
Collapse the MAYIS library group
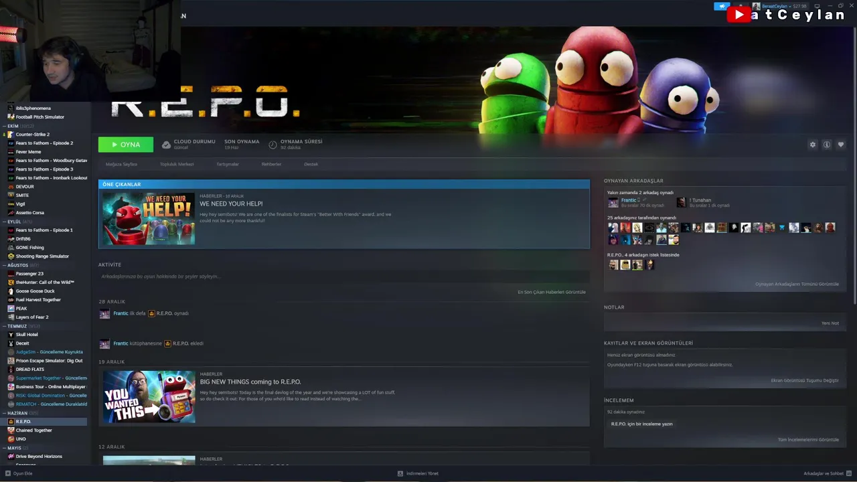point(5,448)
